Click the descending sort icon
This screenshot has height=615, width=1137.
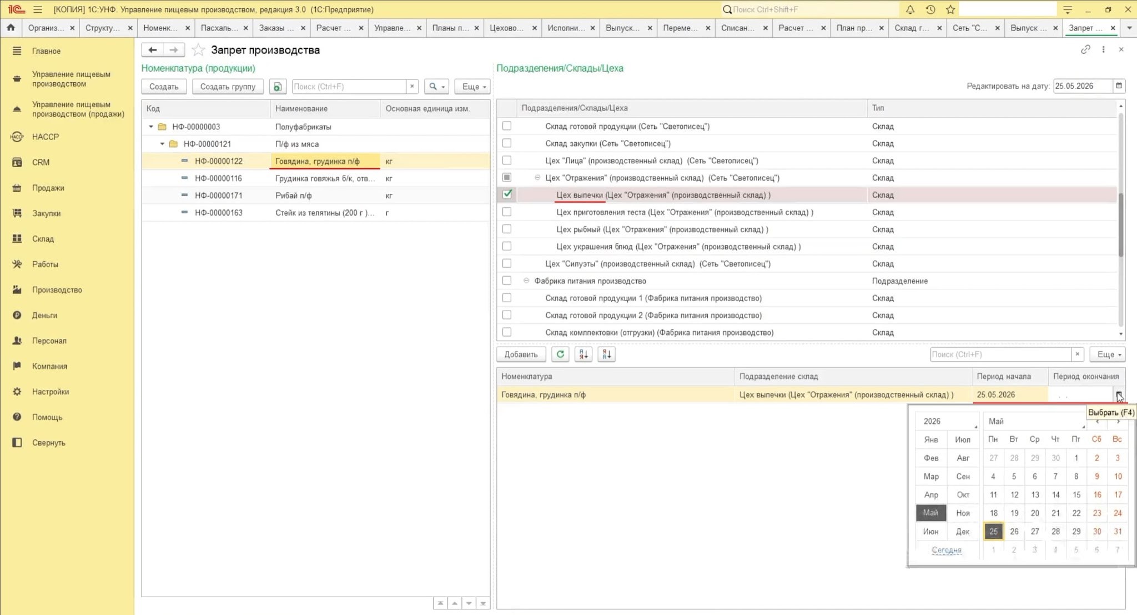coord(606,354)
